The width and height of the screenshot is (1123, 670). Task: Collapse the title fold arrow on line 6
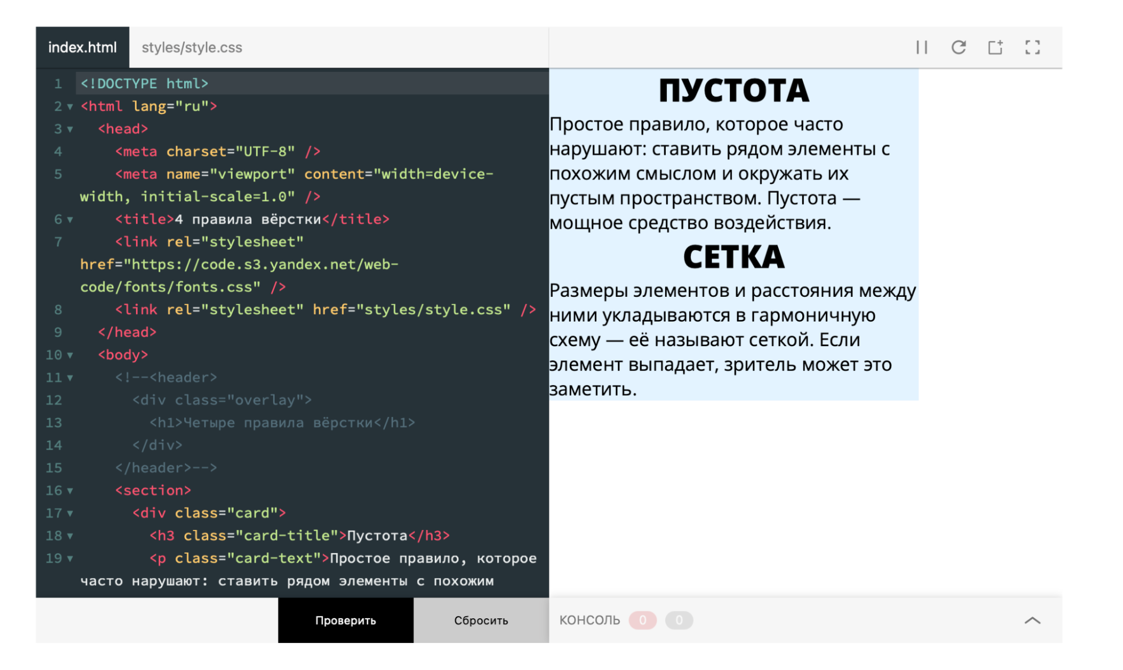pos(70,219)
